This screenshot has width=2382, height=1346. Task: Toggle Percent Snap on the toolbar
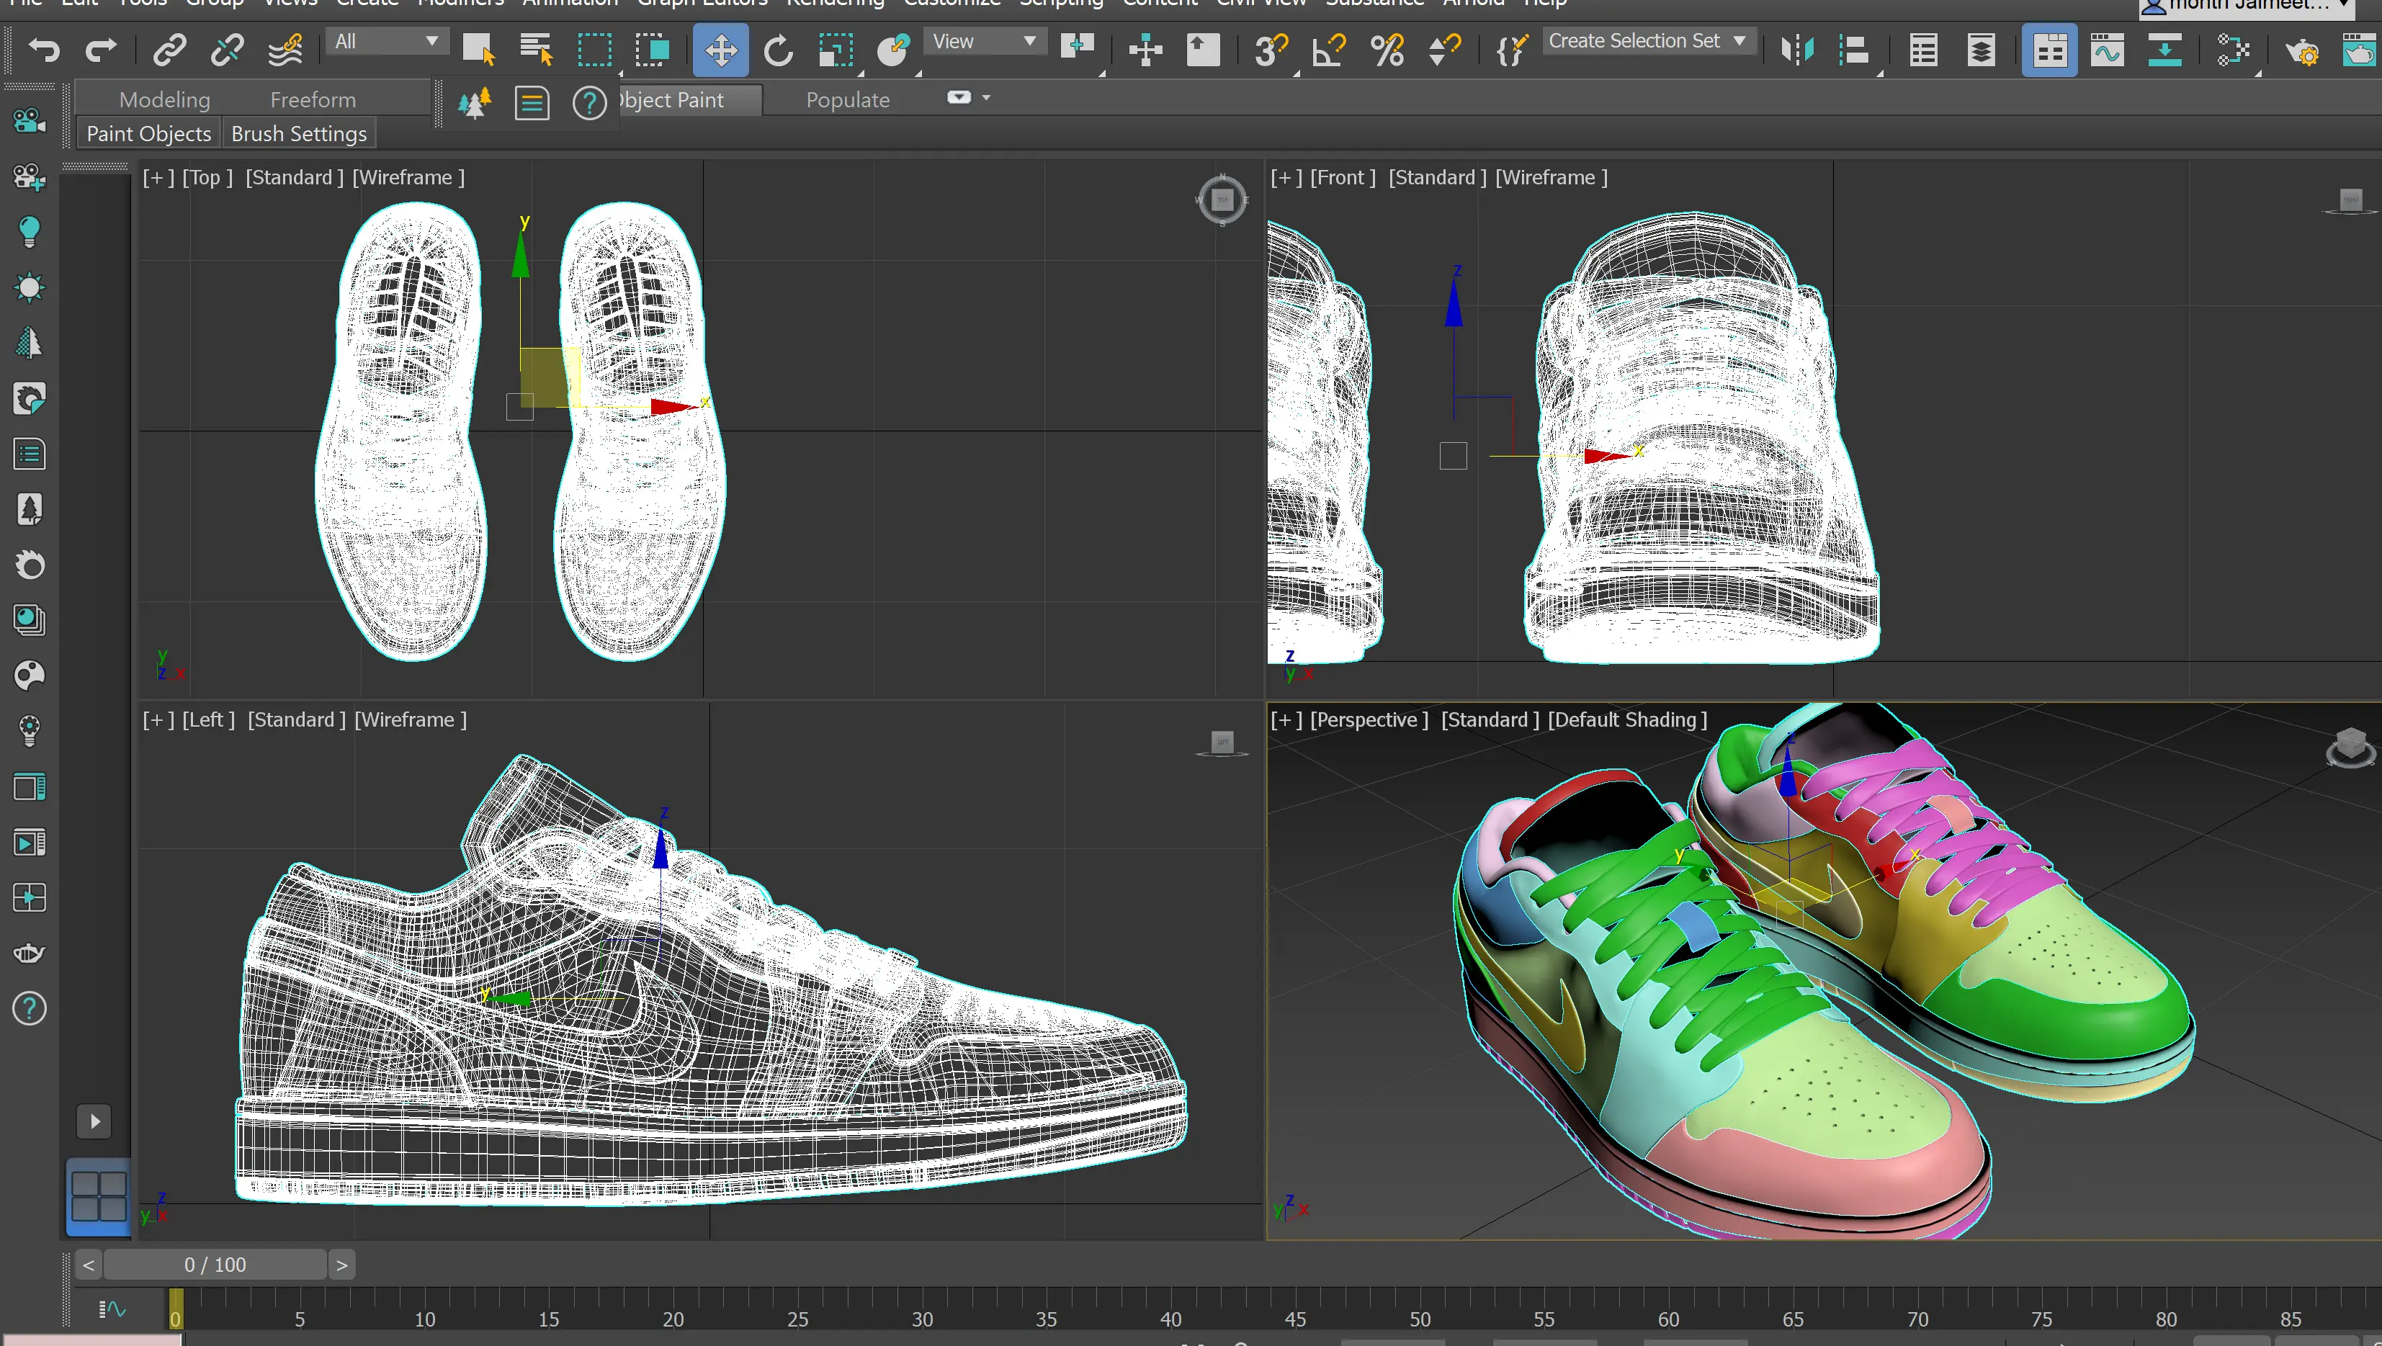[1387, 49]
